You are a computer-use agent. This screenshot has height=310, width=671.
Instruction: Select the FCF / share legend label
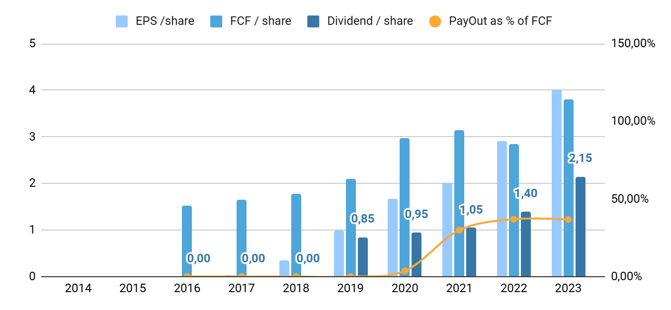(261, 21)
